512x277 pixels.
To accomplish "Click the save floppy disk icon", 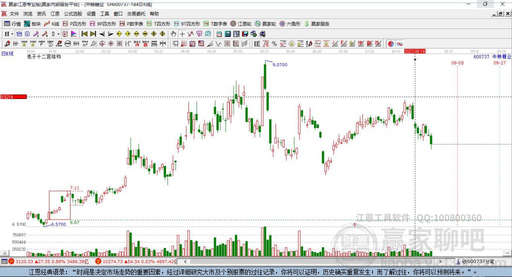I will (x=245, y=34).
